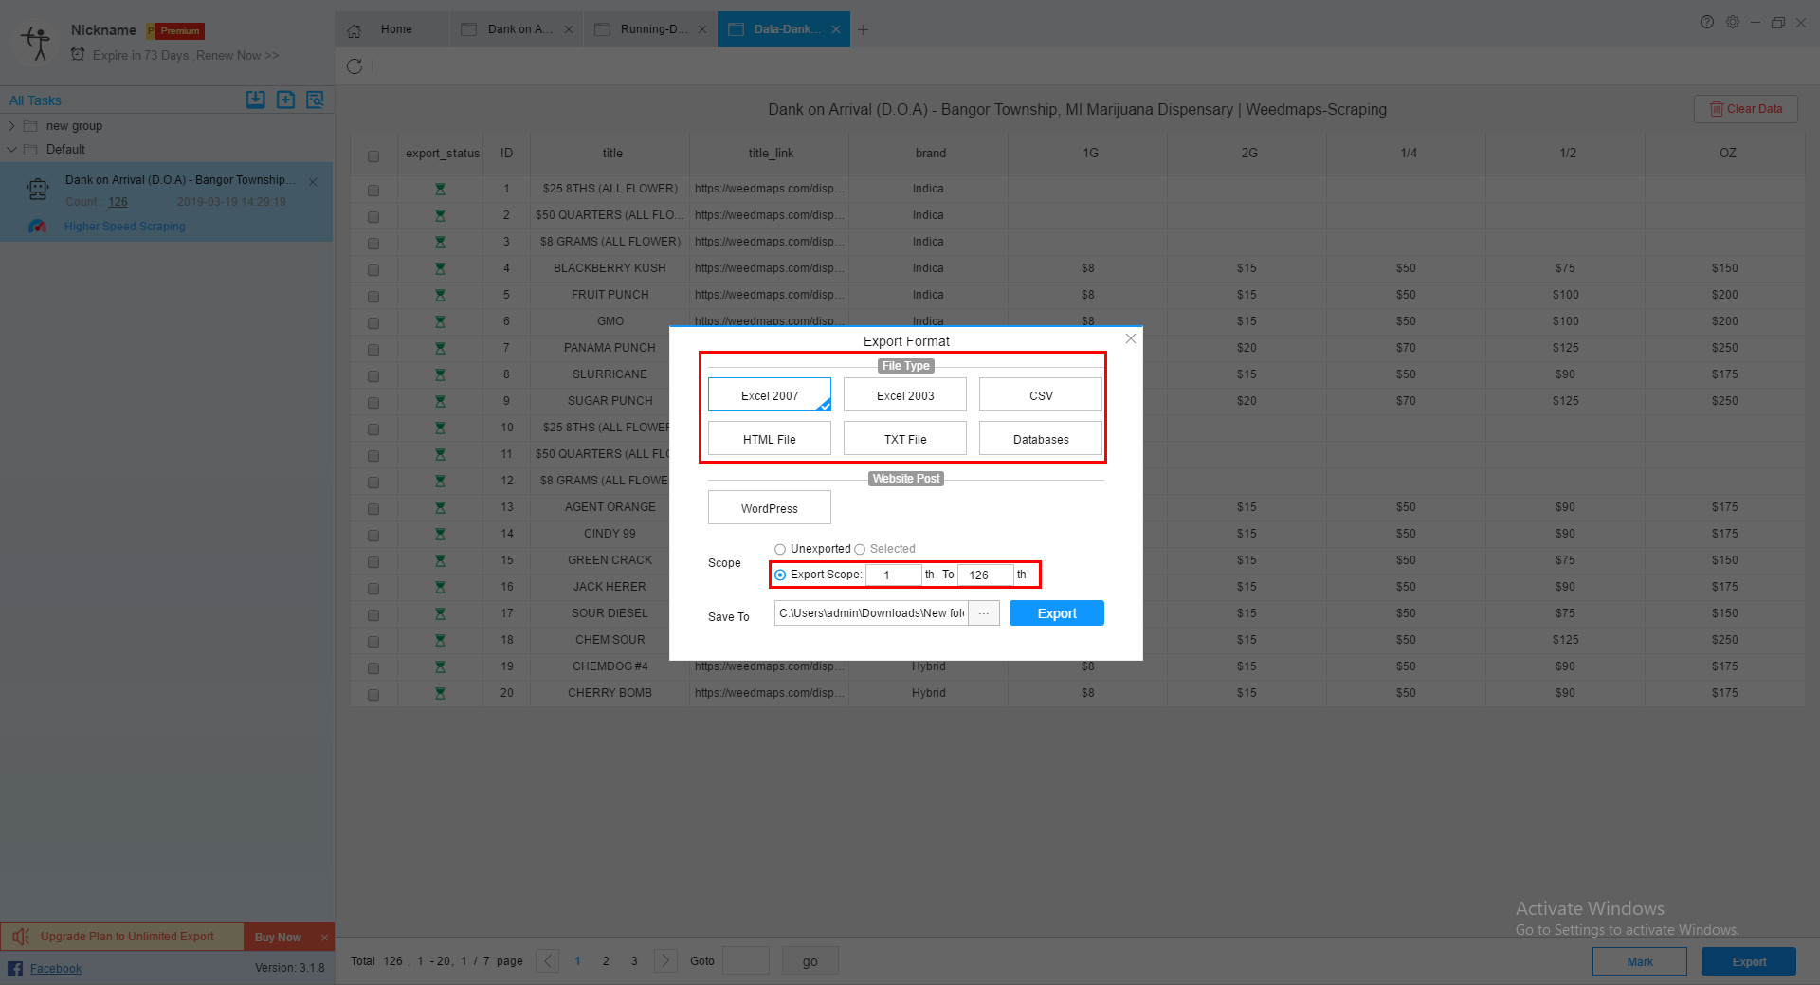Select the Unexported radio option
This screenshot has width=1820, height=985.
pyautogui.click(x=780, y=549)
